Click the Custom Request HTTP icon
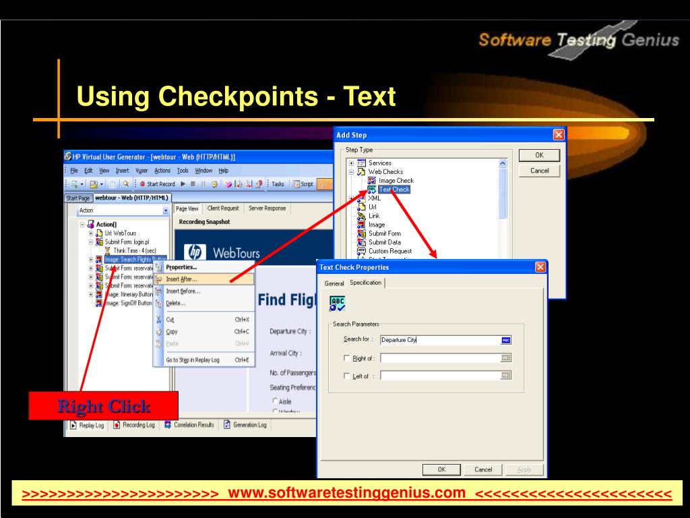 click(361, 251)
